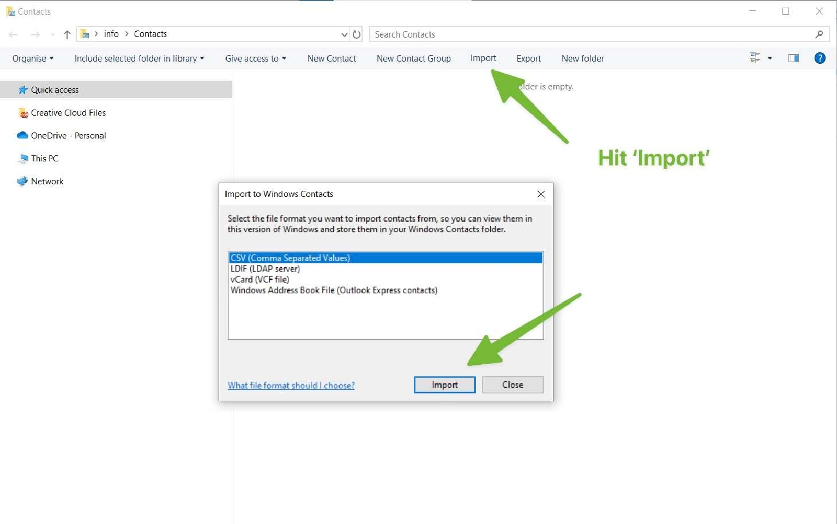The image size is (837, 524).
Task: Click the 'info' breadcrumb in address bar
Action: [x=111, y=34]
